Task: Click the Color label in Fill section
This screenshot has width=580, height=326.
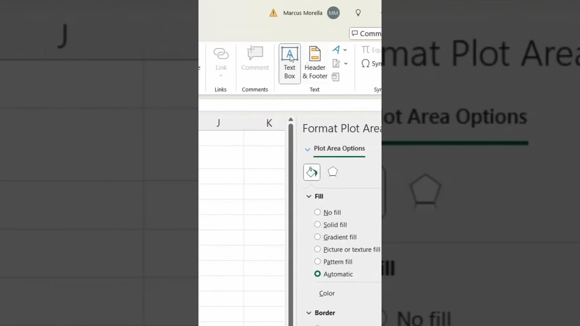Action: 327,293
